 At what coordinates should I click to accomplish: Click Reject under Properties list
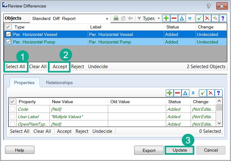click(82, 131)
